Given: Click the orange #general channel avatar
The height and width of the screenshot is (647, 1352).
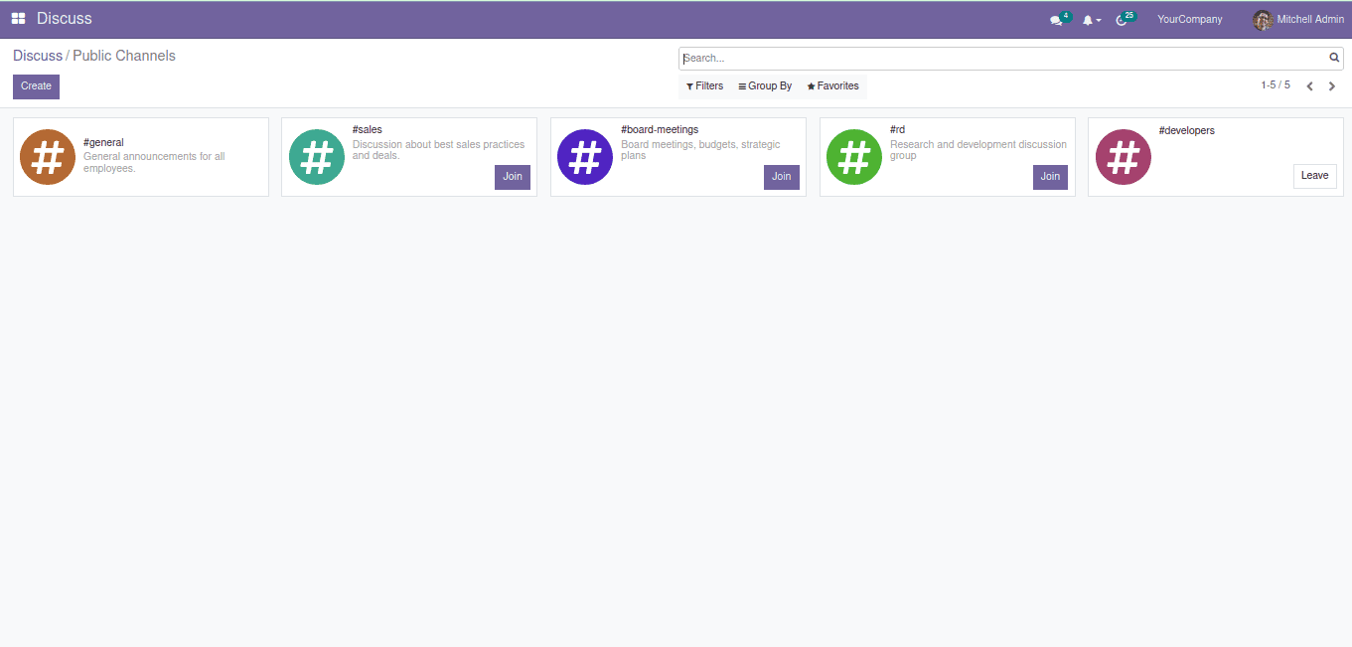Looking at the screenshot, I should tap(48, 157).
